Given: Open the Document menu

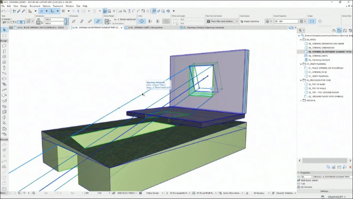Looking at the screenshot, I should coord(35,6).
